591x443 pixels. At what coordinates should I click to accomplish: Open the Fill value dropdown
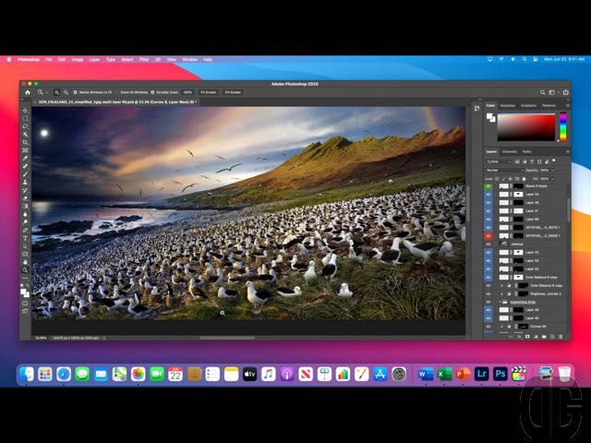coord(553,178)
